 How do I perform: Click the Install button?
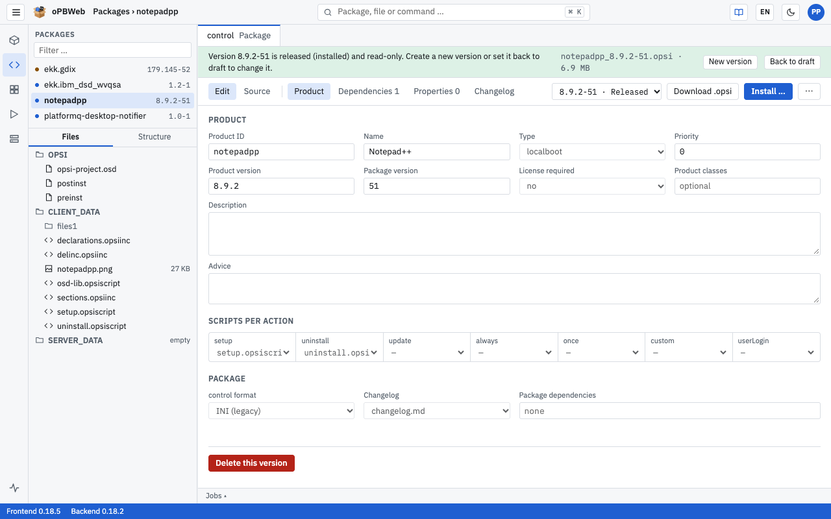[768, 91]
